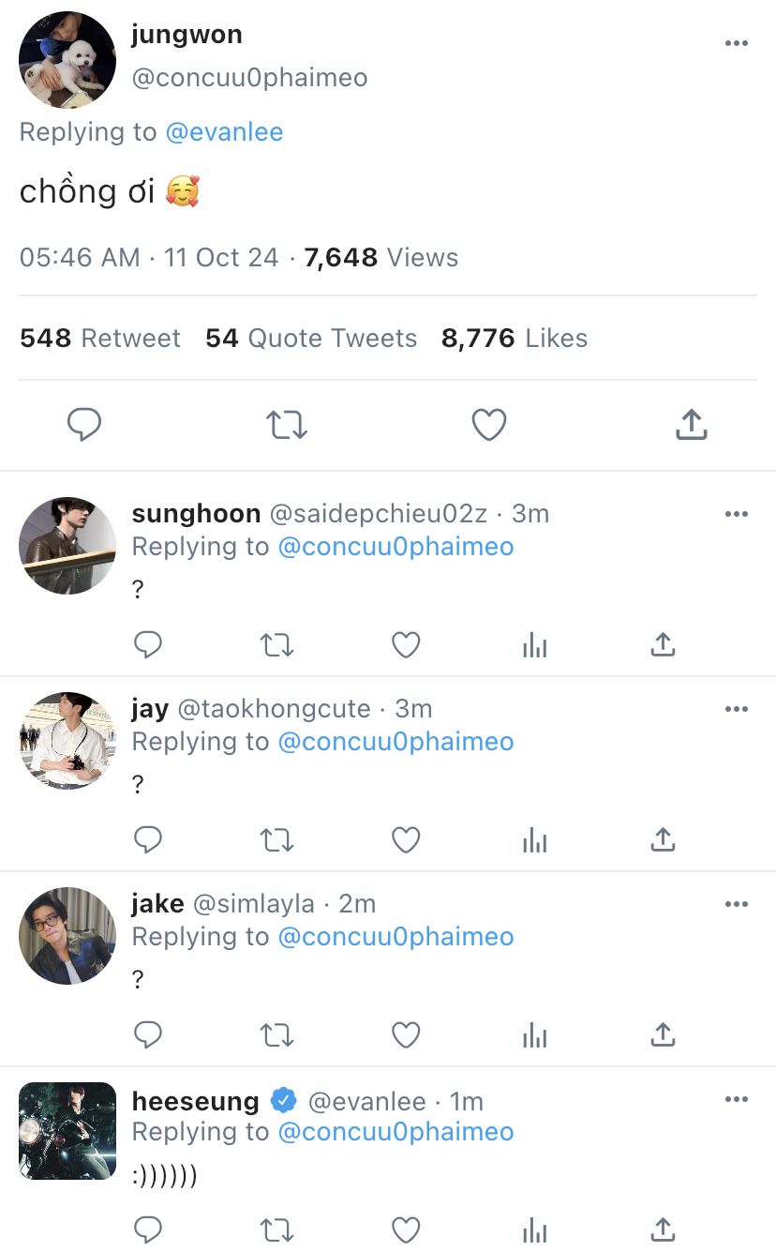
Task: Reply to jake's tweet
Action: coord(148,1035)
